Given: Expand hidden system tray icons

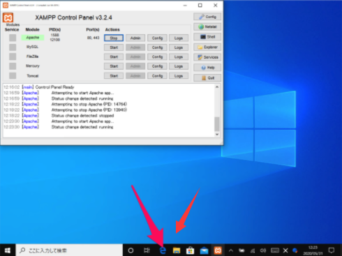Looking at the screenshot, I should pos(231,250).
